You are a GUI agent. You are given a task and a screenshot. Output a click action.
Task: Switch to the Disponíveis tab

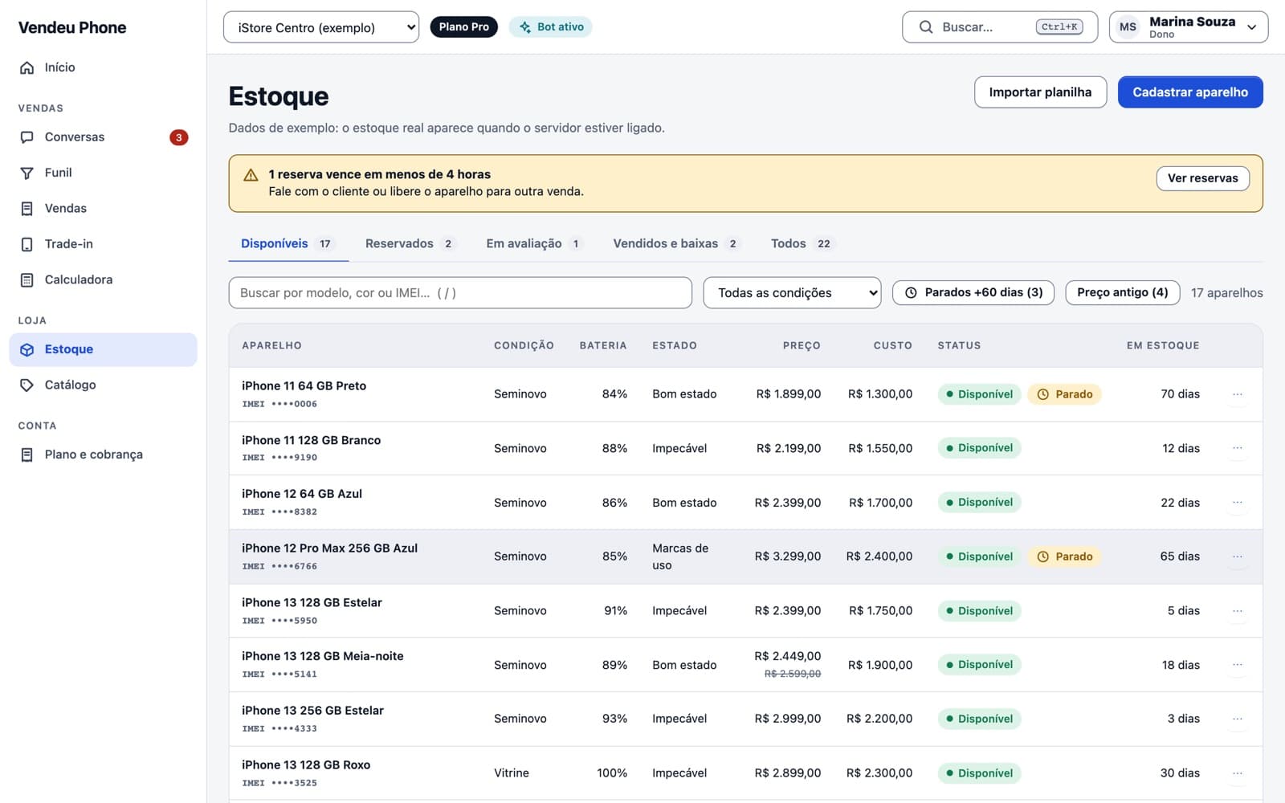pos(288,244)
